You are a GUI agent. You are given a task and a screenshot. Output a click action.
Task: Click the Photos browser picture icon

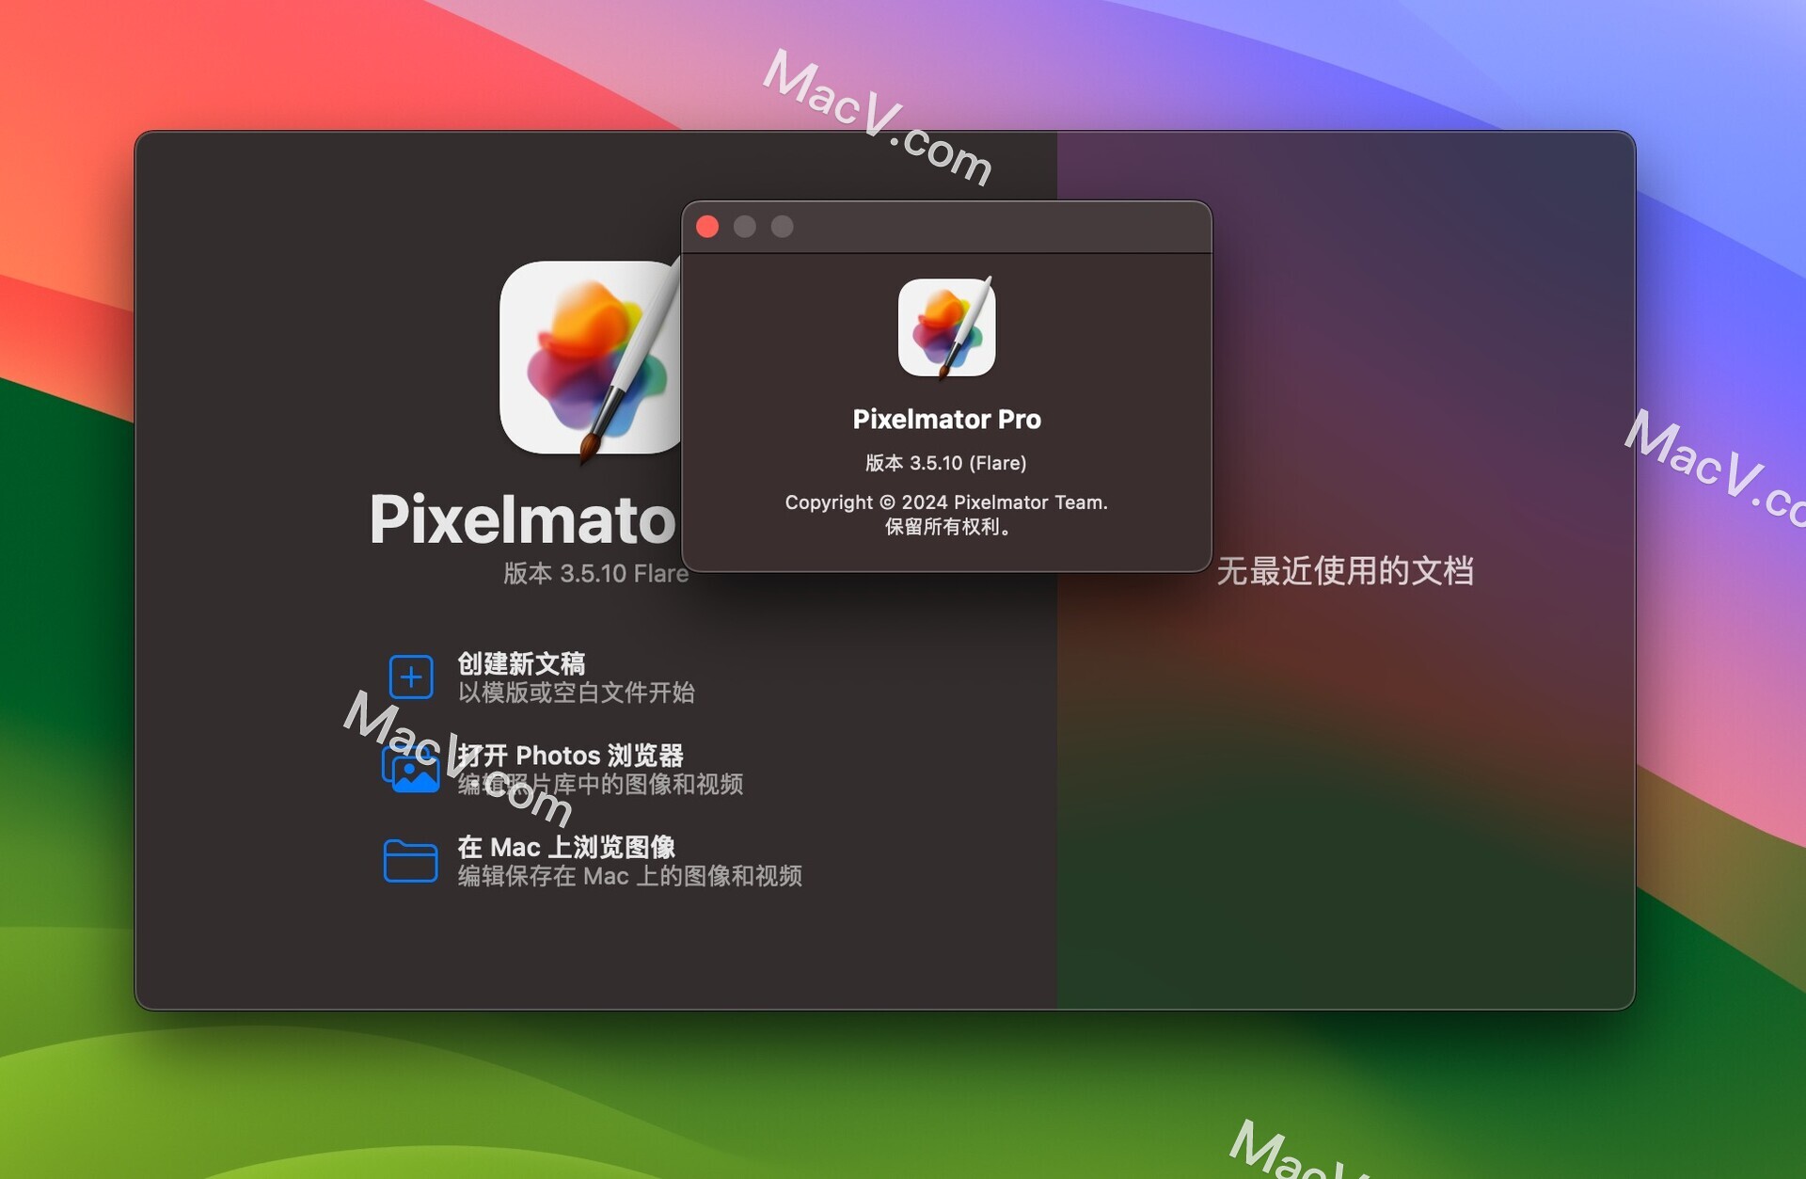click(411, 769)
